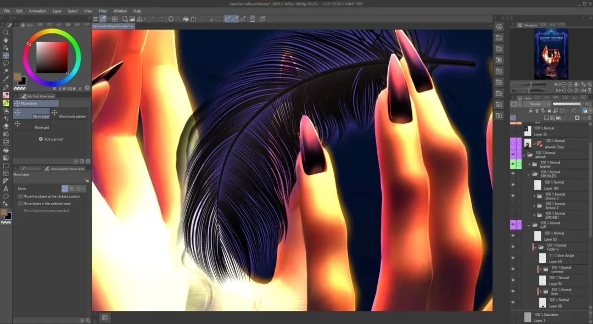Open the Normal blending mode dropdown

(x=536, y=104)
